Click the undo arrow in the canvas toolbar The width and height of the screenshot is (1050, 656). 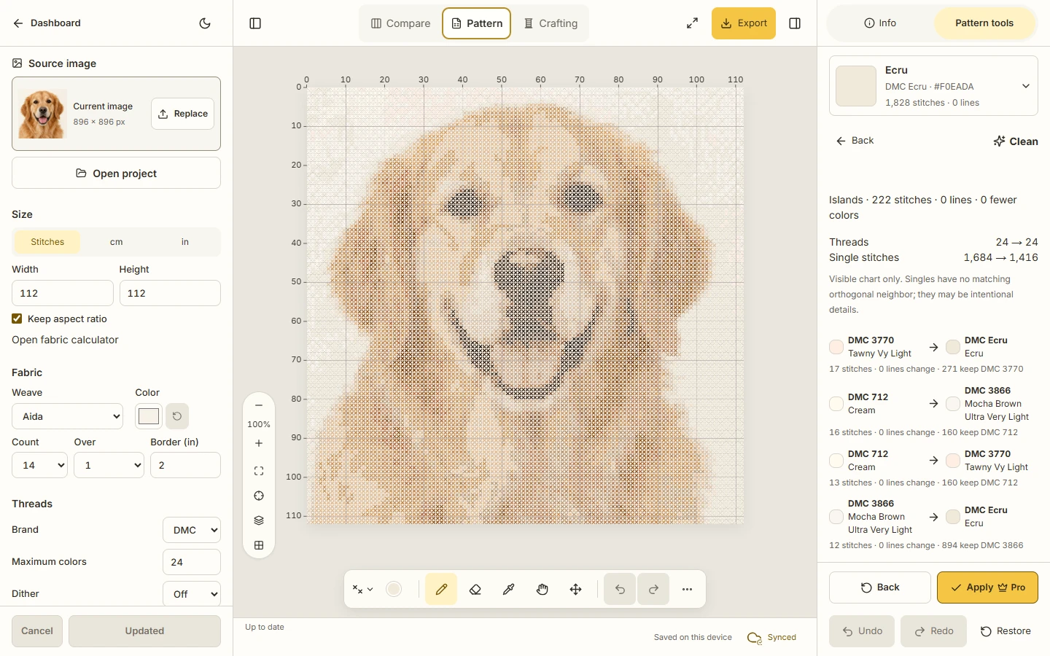click(x=620, y=589)
